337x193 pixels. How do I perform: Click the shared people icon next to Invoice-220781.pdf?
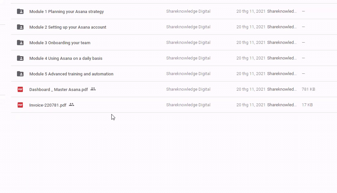coord(72,105)
